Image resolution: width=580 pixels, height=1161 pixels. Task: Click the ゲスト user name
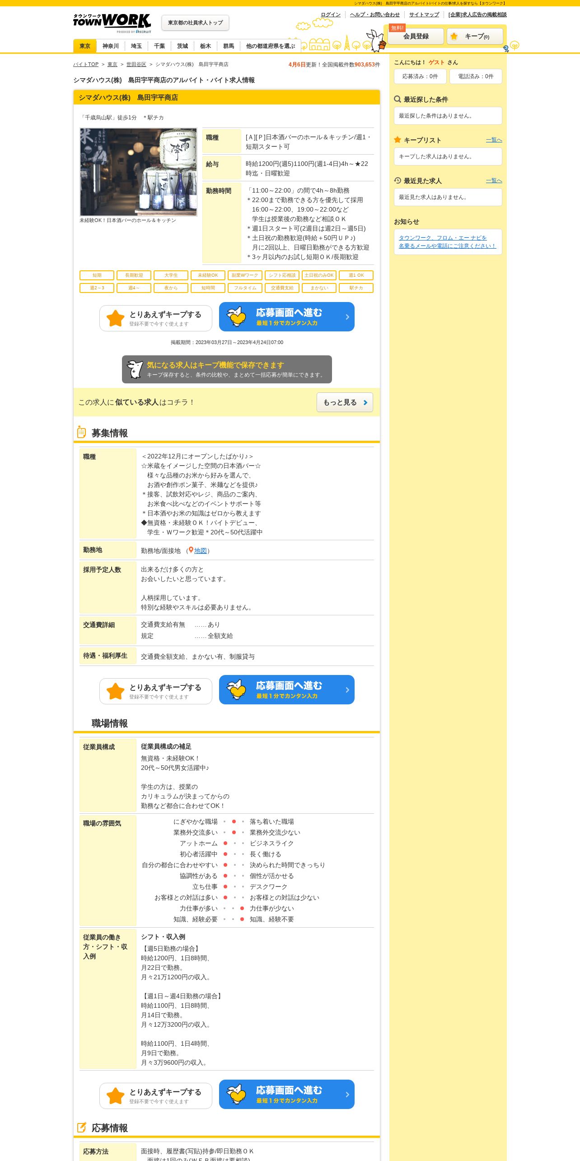point(436,62)
